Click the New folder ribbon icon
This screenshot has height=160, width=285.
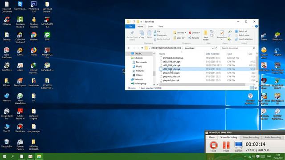[x=206, y=36]
